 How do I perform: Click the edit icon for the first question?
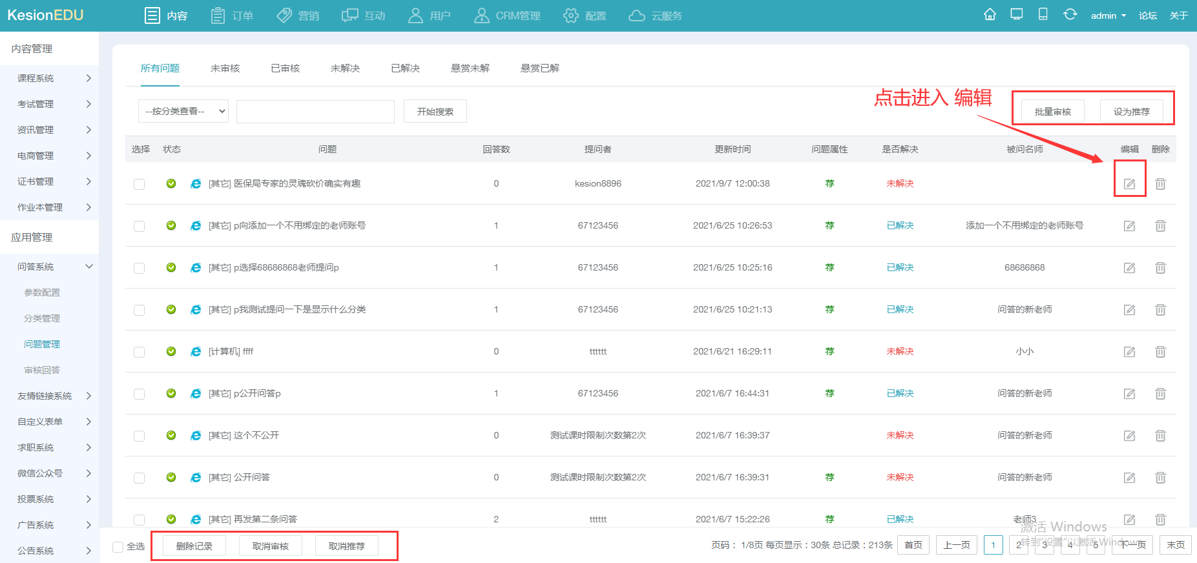[x=1129, y=184]
